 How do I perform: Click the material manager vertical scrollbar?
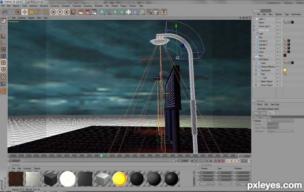tap(194, 179)
